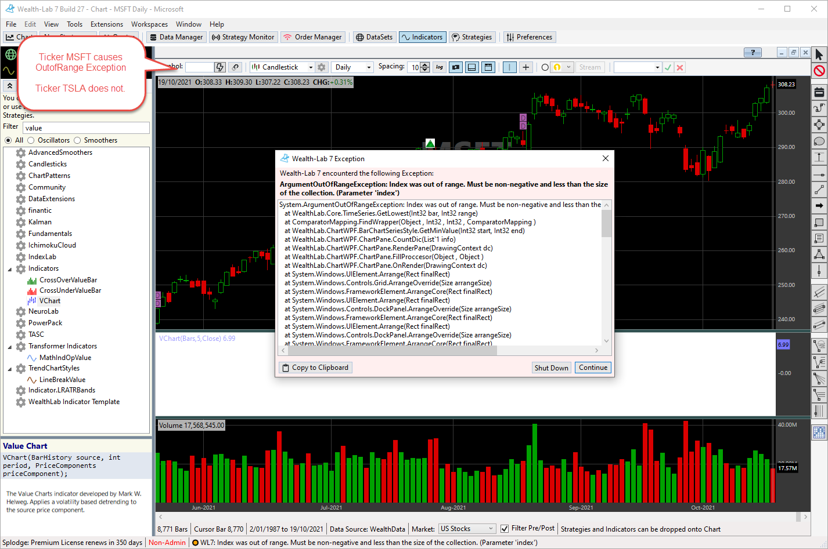Image resolution: width=828 pixels, height=549 pixels.
Task: Open the Strategy Monitor
Action: (243, 37)
